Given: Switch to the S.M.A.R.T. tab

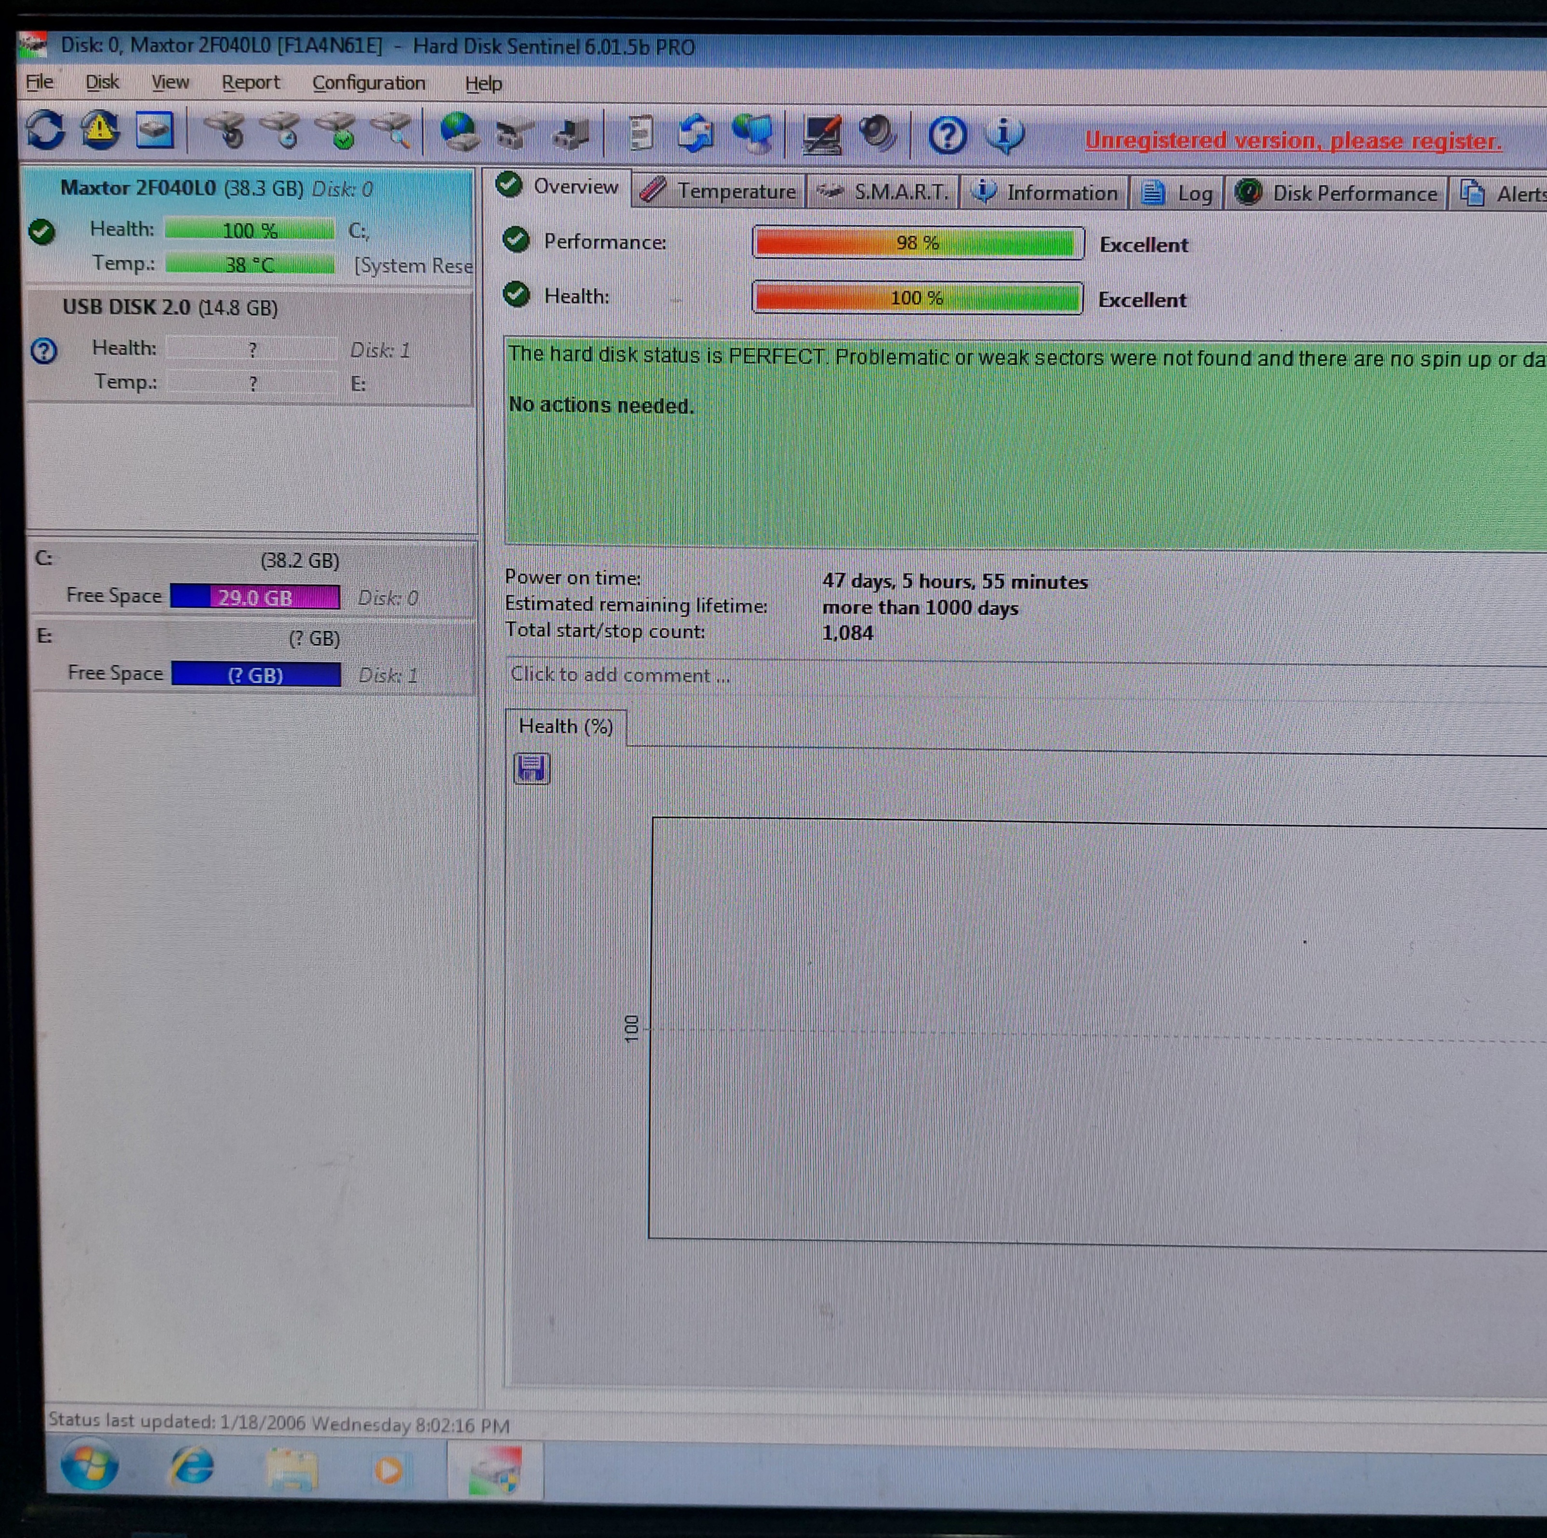Looking at the screenshot, I should pyautogui.click(x=882, y=192).
